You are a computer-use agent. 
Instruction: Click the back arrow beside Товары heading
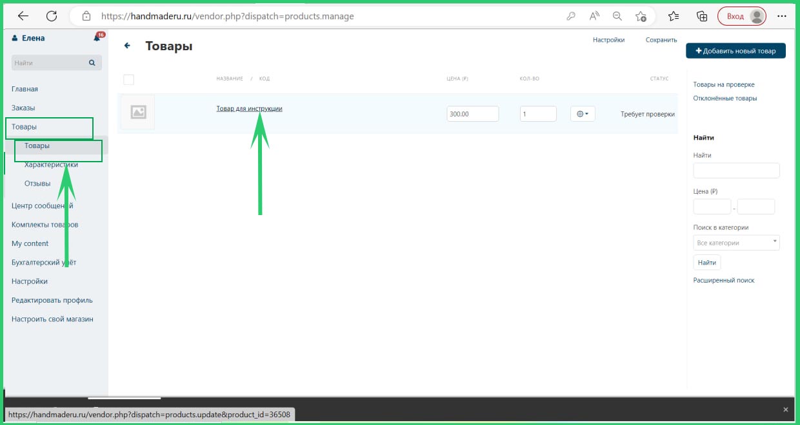tap(127, 46)
